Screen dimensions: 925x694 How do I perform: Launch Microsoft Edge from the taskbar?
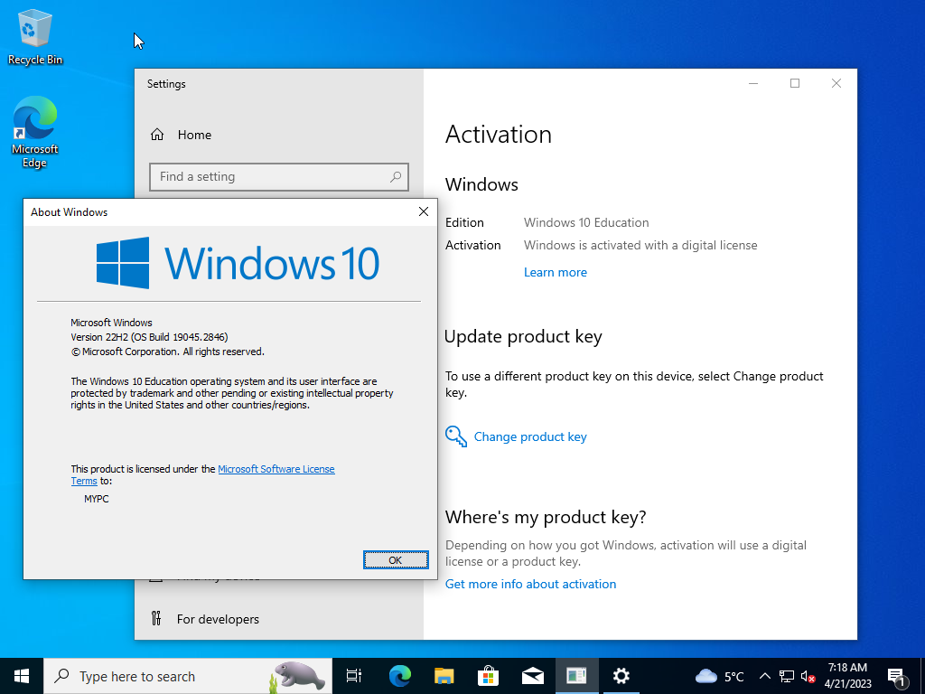pyautogui.click(x=400, y=676)
